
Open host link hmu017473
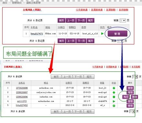tap(37, 34)
